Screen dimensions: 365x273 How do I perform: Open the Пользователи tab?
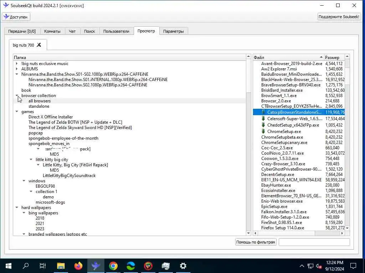116,31
